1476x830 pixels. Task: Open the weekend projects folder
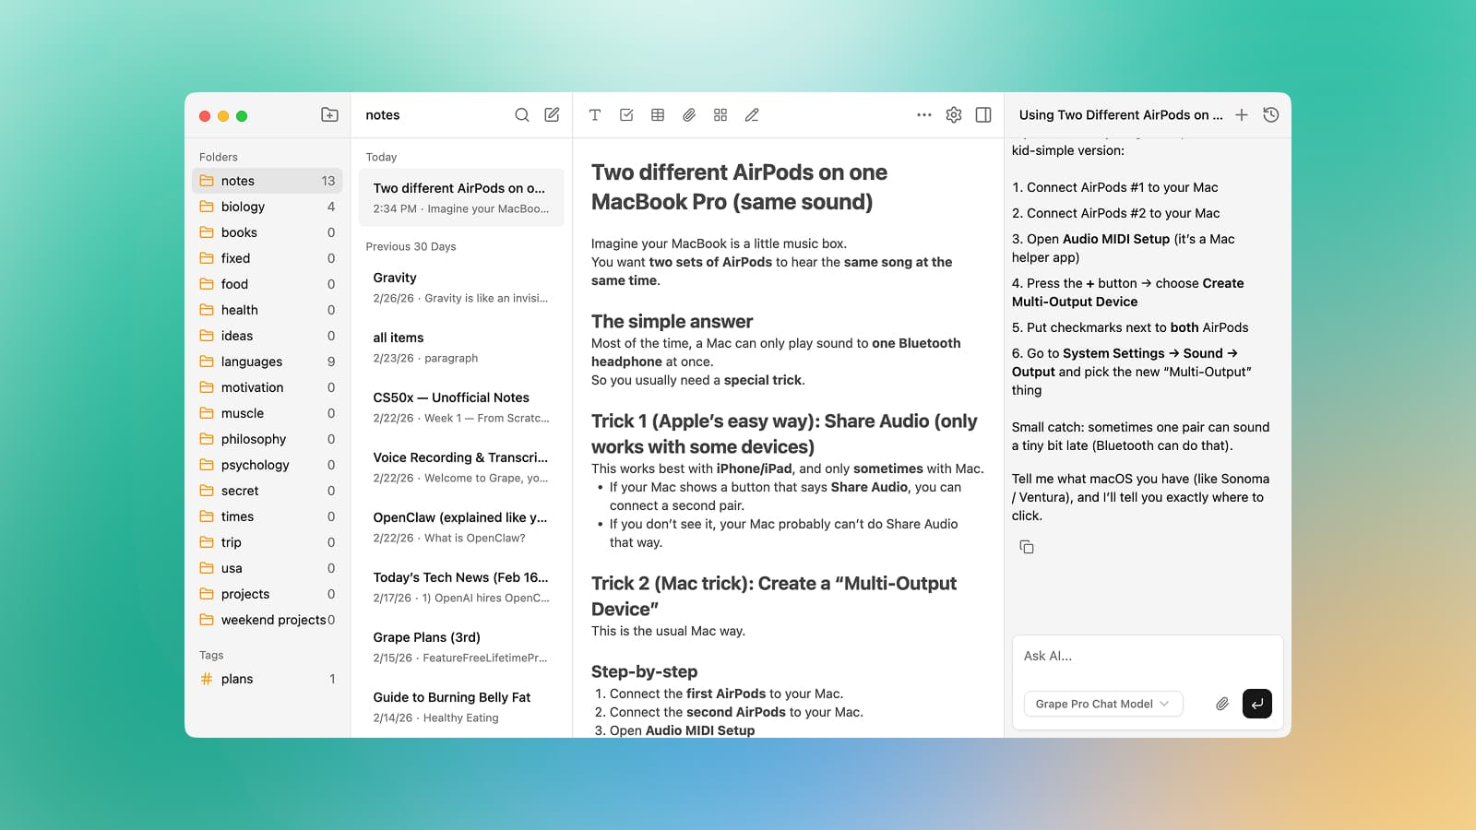coord(268,620)
